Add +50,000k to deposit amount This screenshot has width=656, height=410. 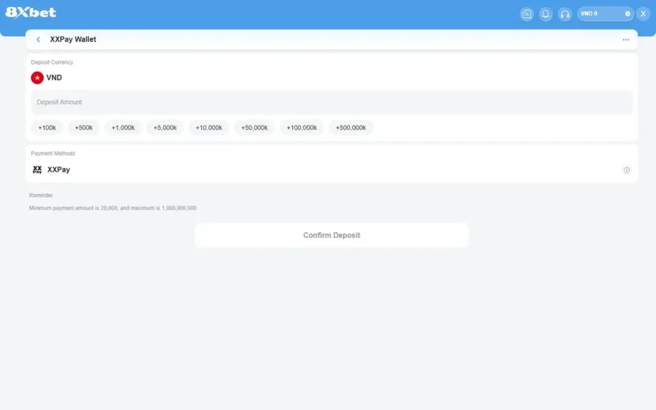[254, 127]
